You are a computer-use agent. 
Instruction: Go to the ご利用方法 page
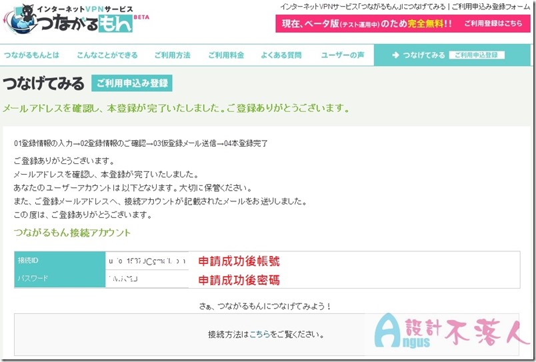click(172, 55)
